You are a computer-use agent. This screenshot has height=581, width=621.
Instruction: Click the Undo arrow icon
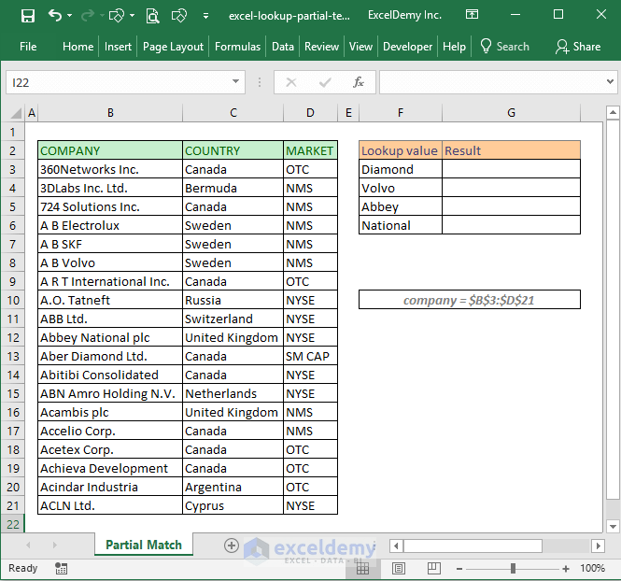tap(55, 16)
